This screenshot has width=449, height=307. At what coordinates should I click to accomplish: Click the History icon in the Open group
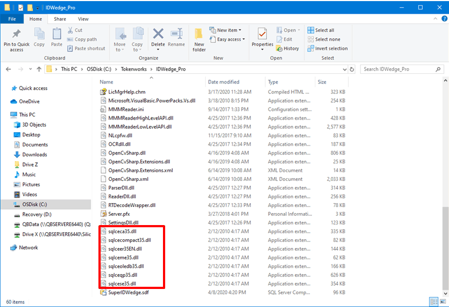279,49
